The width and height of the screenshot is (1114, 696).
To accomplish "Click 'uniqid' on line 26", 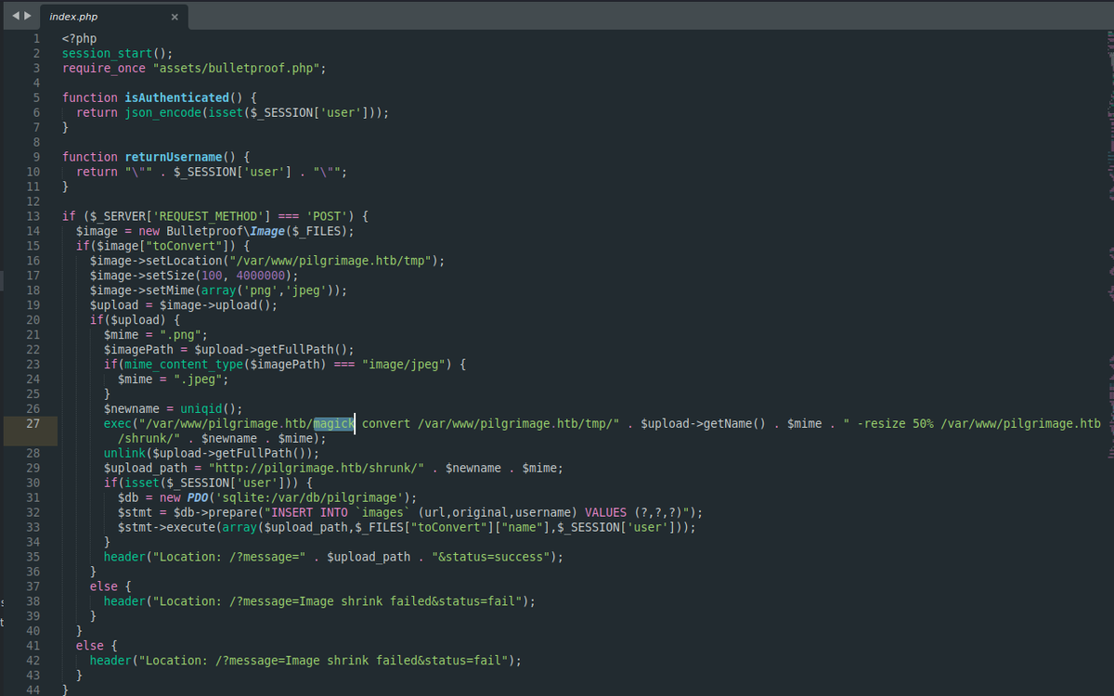I will [201, 409].
